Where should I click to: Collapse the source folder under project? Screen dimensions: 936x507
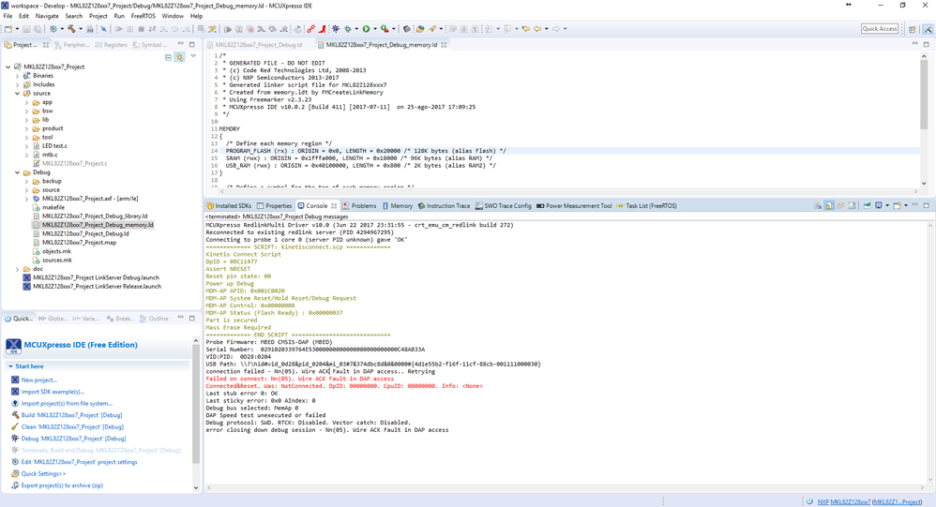point(17,94)
